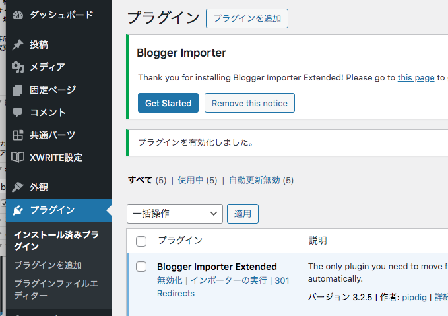Click the pushpin icon beside 投稿
The image size is (448, 316).
pyautogui.click(x=18, y=45)
